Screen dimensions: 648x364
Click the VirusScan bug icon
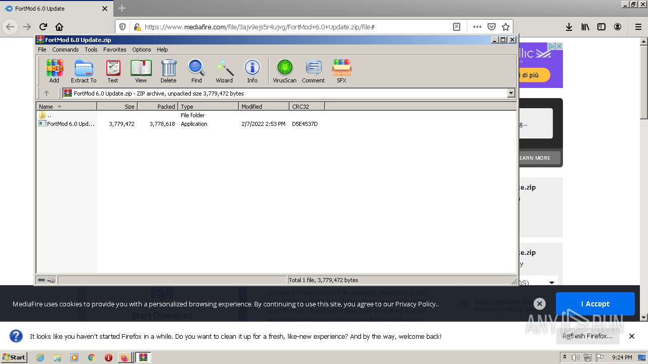click(285, 71)
